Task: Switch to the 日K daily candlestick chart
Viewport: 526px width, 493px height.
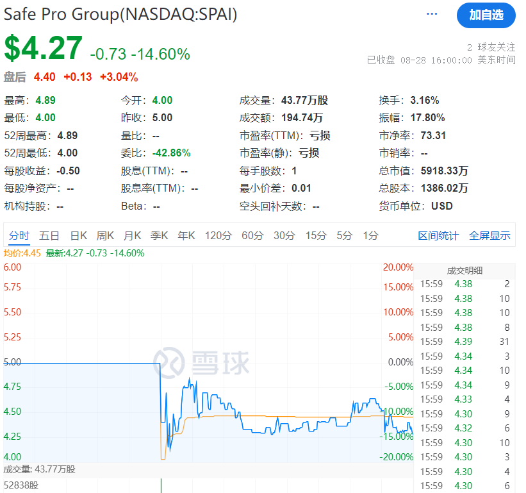Action: pyautogui.click(x=78, y=235)
